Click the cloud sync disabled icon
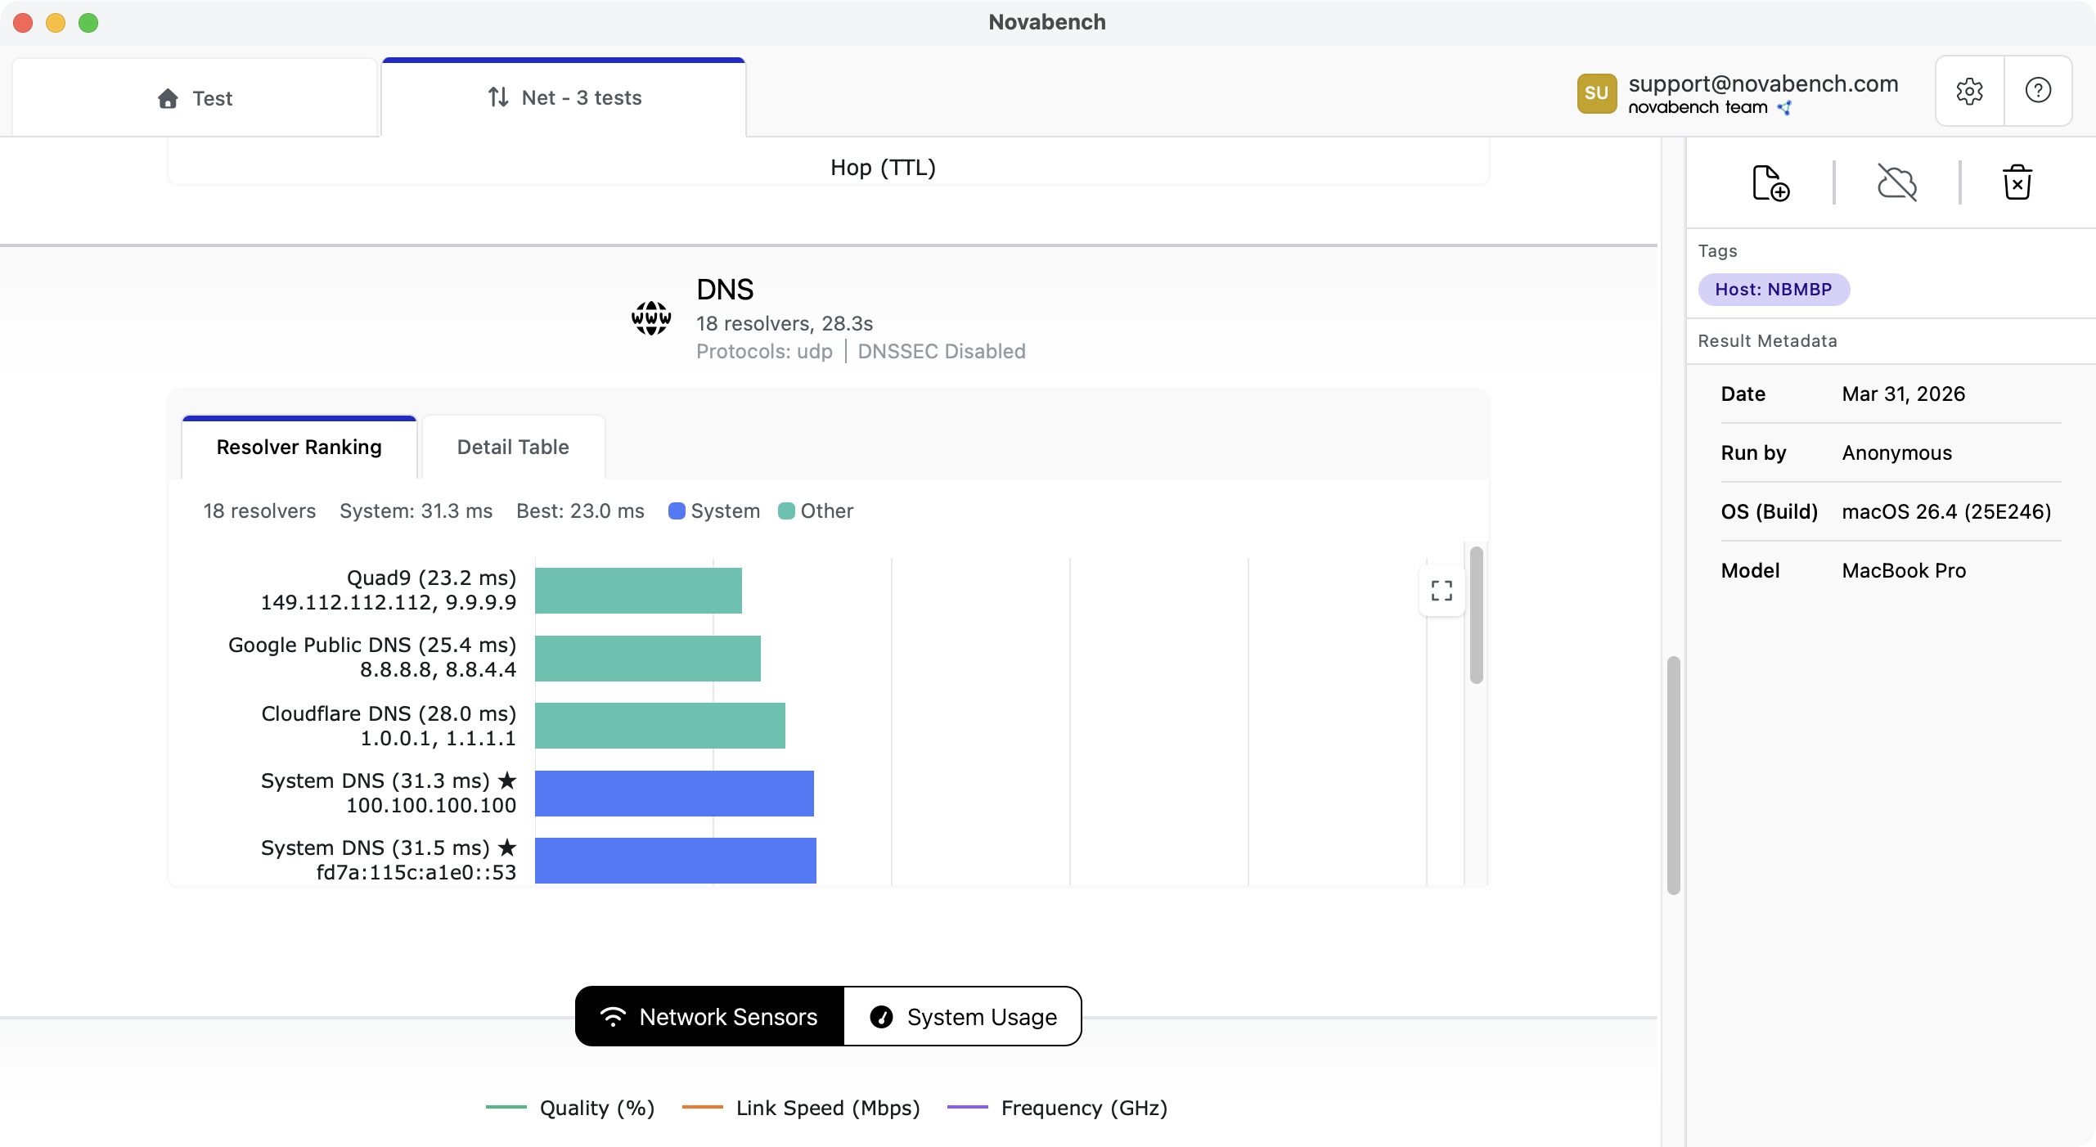The height and width of the screenshot is (1147, 2096). coord(1896,182)
